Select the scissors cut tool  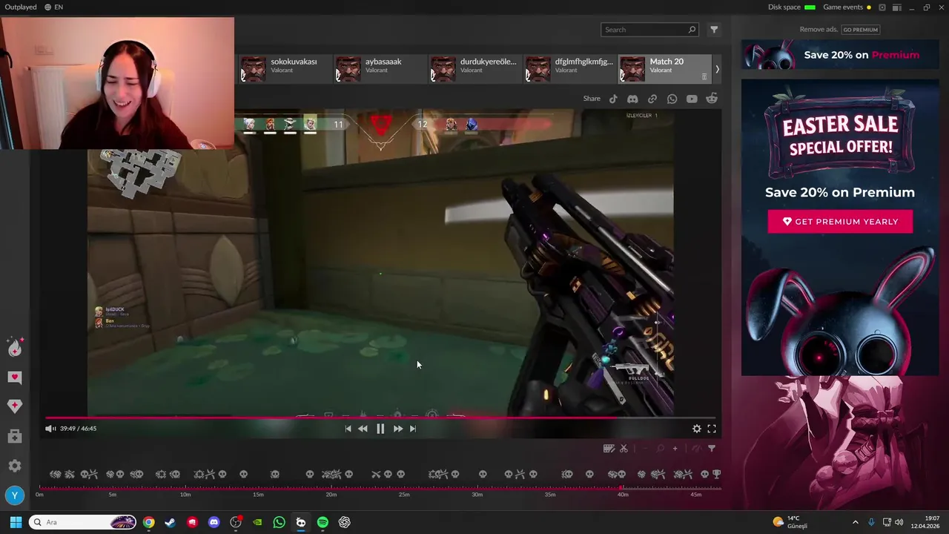[624, 448]
